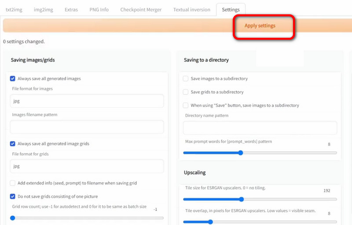Open the Checkpoint Merger tab
The image size is (352, 225).
tap(141, 10)
